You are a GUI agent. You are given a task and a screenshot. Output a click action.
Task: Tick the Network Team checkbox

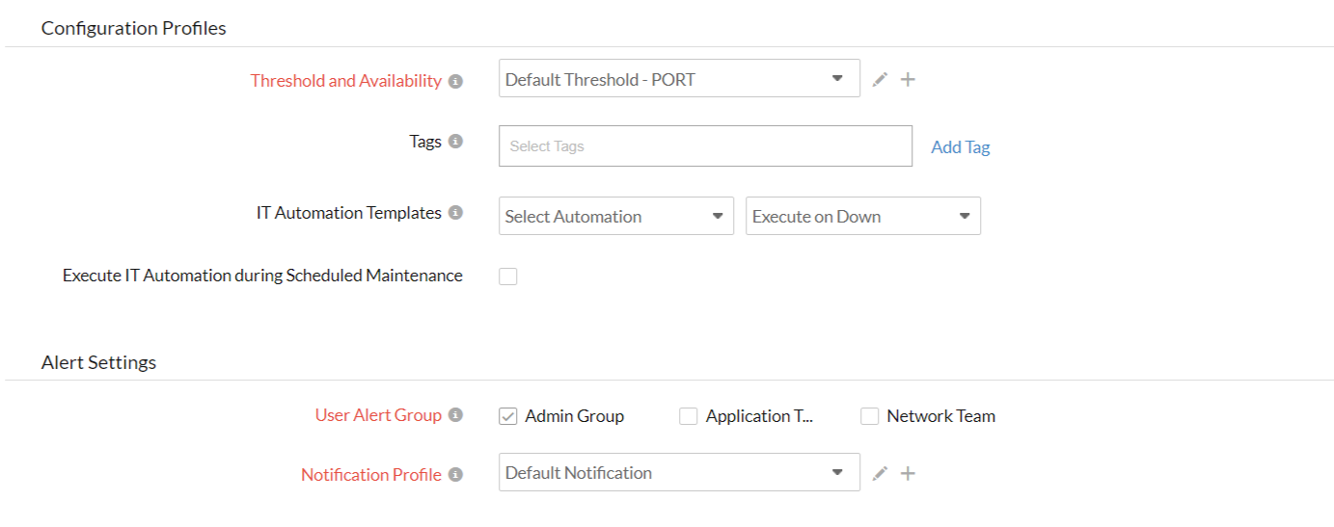point(870,416)
